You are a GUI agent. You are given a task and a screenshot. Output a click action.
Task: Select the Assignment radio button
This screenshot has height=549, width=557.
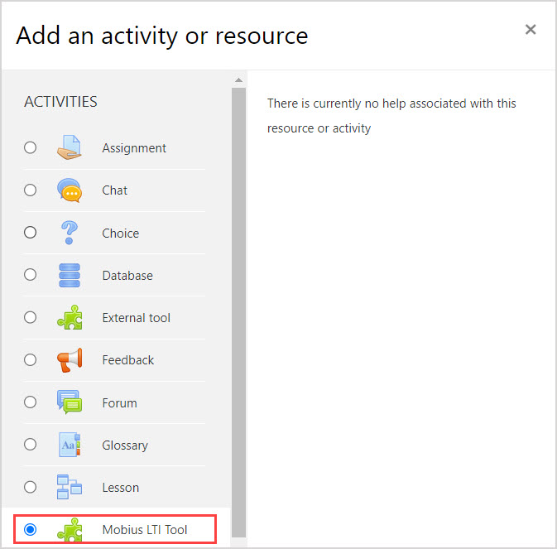click(30, 147)
